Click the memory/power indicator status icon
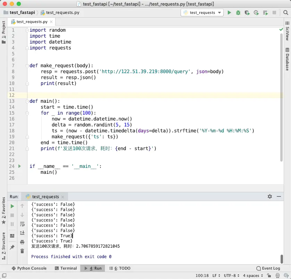Screen dimensions: 291x279 click(286, 276)
